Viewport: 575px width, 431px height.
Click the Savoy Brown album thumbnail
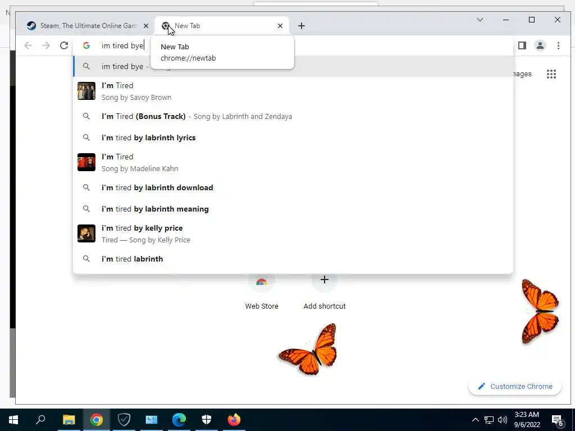pos(86,91)
